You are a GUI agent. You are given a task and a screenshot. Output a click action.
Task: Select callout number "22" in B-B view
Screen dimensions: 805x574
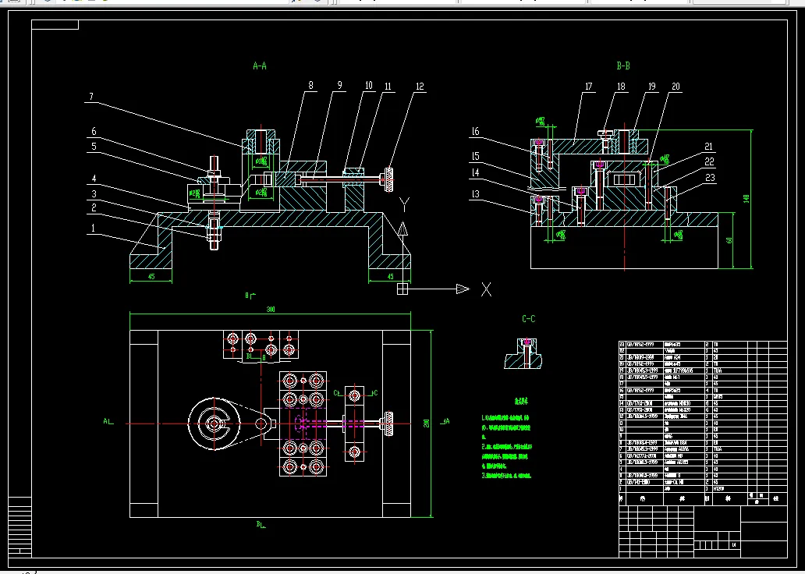[709, 161]
